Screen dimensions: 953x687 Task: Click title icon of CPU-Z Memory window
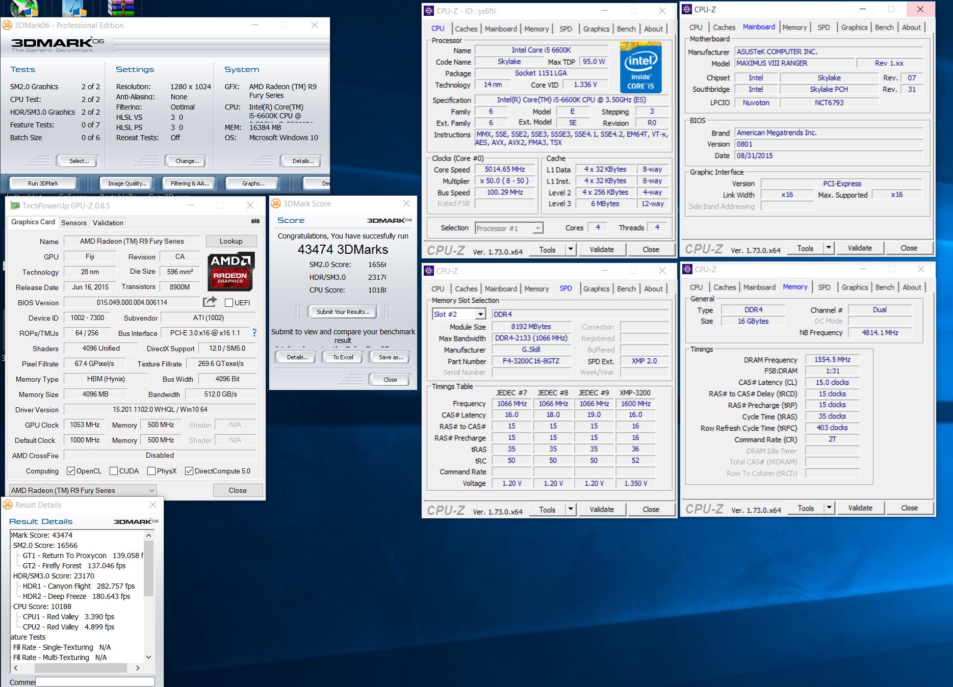point(687,269)
